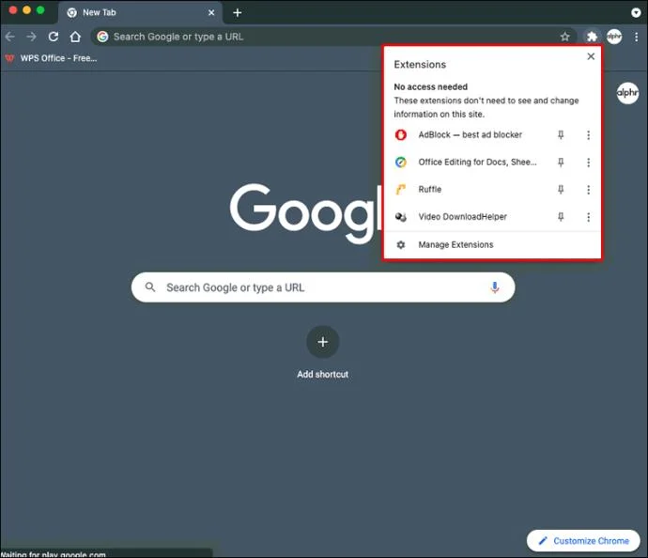Click the Manage Extensions gear icon
This screenshot has width=648, height=558.
[401, 244]
